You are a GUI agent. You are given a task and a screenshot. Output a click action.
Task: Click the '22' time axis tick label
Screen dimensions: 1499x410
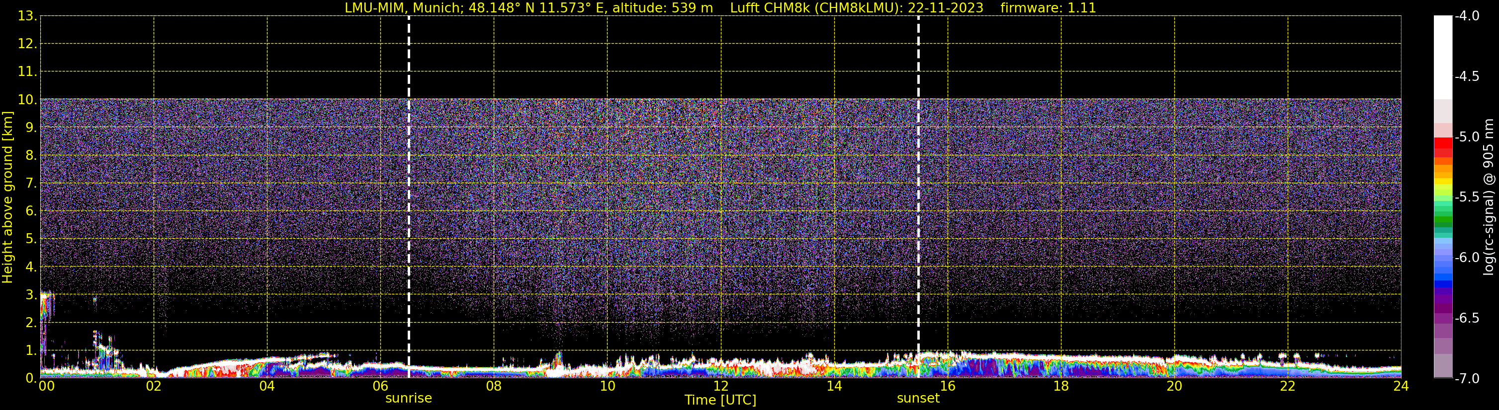(1288, 386)
